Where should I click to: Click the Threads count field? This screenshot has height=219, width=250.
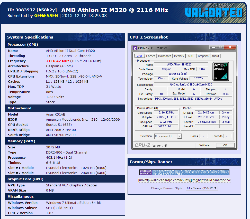pos(228,136)
